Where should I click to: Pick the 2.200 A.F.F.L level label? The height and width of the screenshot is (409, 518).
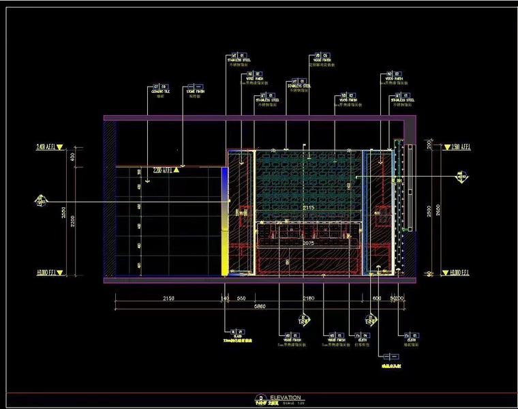pyautogui.click(x=166, y=170)
